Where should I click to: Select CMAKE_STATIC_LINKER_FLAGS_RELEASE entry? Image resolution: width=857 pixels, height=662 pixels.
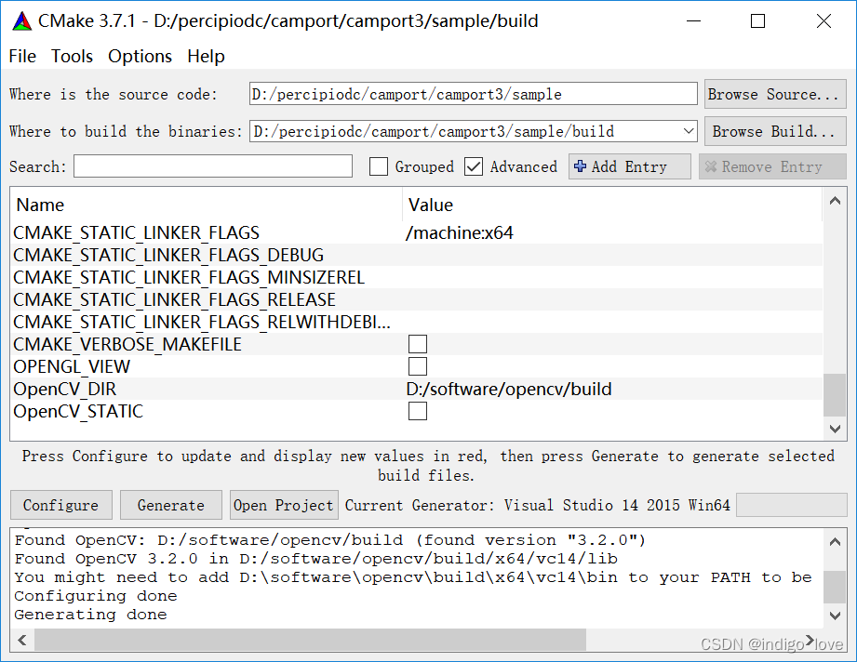(x=174, y=300)
